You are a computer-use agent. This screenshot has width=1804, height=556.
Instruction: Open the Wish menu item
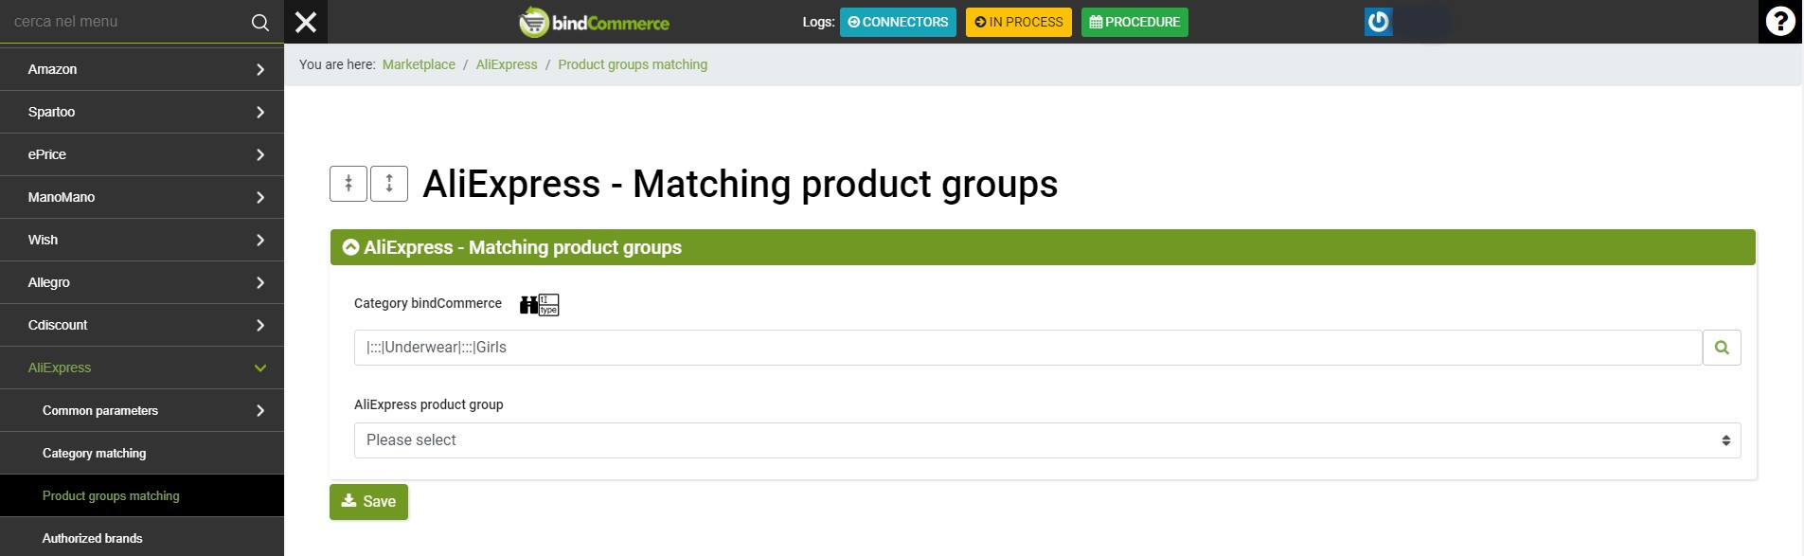point(142,240)
